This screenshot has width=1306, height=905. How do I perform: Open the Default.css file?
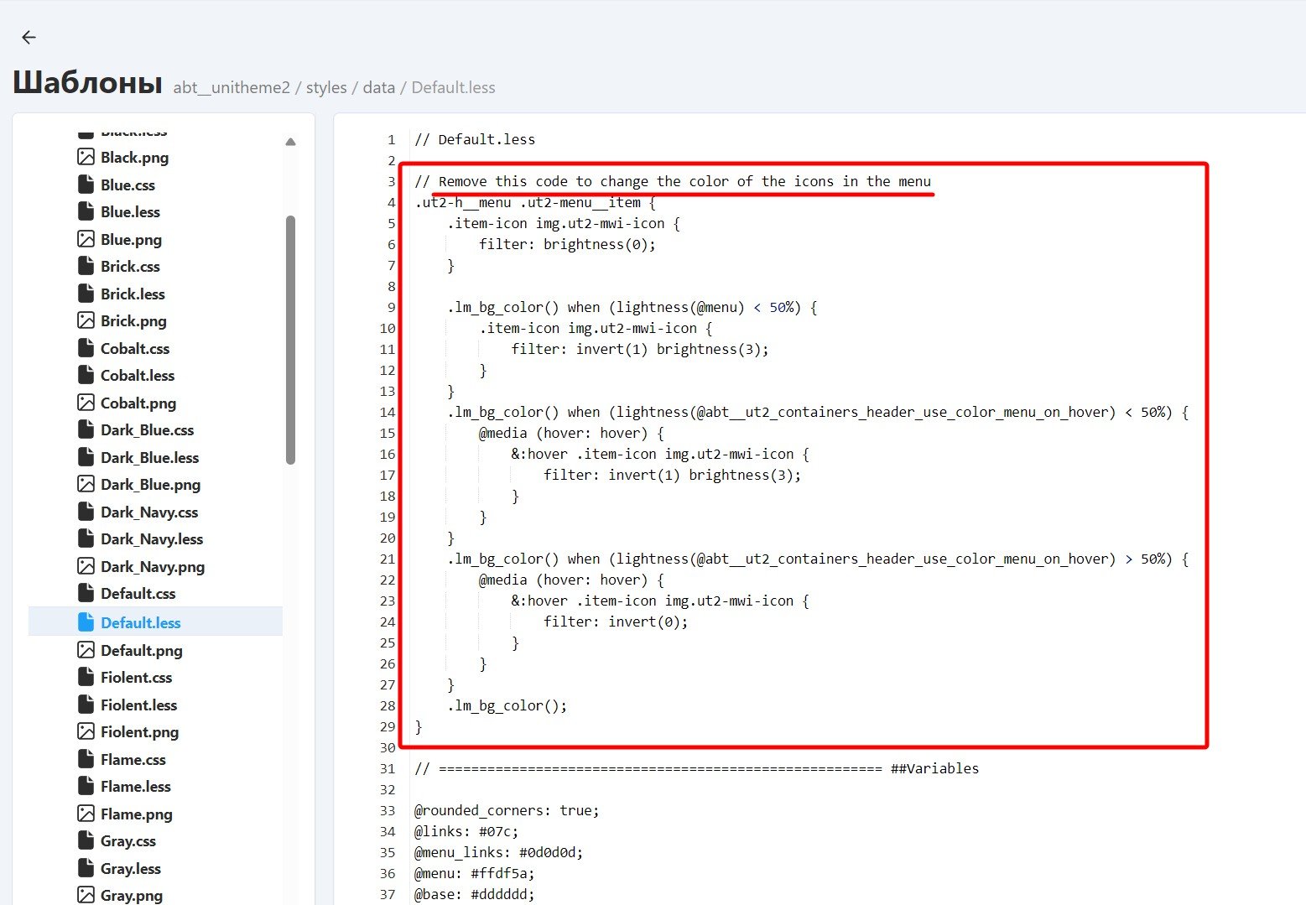pyautogui.click(x=138, y=594)
